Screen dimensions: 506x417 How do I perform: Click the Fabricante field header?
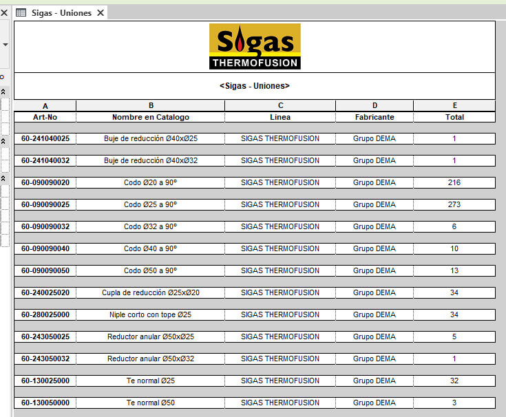point(375,117)
